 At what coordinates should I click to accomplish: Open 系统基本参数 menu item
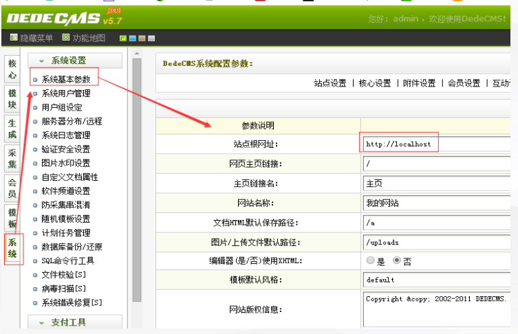pyautogui.click(x=66, y=80)
